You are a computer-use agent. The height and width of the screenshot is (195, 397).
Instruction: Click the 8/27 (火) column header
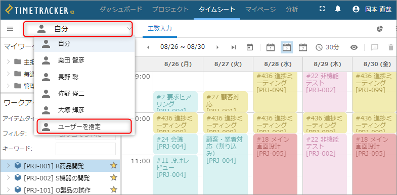[x=228, y=64]
